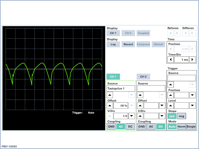
Task: Click the Log button
Action: [x=113, y=44]
